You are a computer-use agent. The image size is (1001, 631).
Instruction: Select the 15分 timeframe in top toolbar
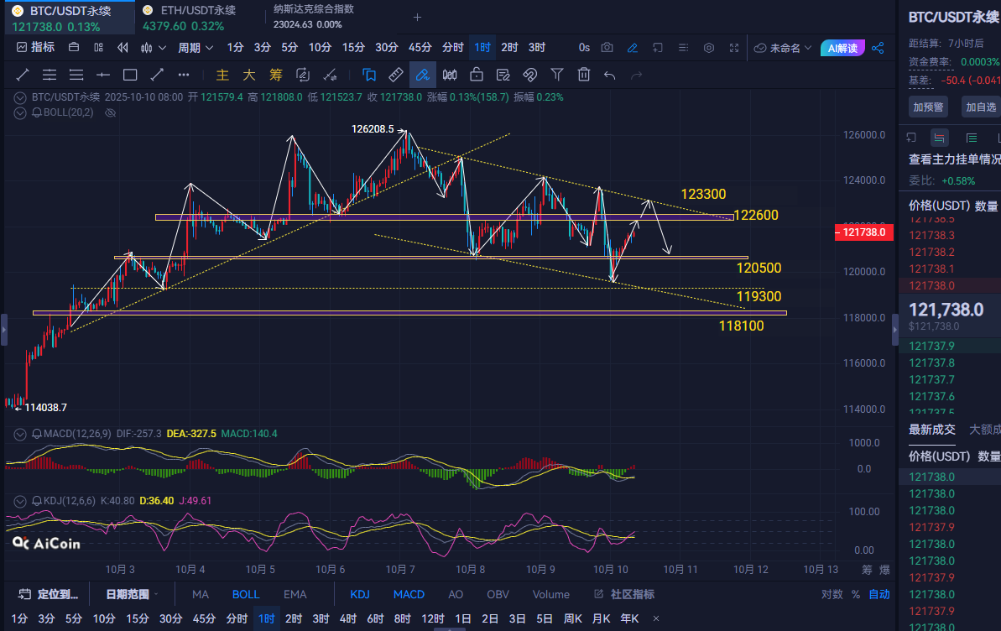coord(353,48)
